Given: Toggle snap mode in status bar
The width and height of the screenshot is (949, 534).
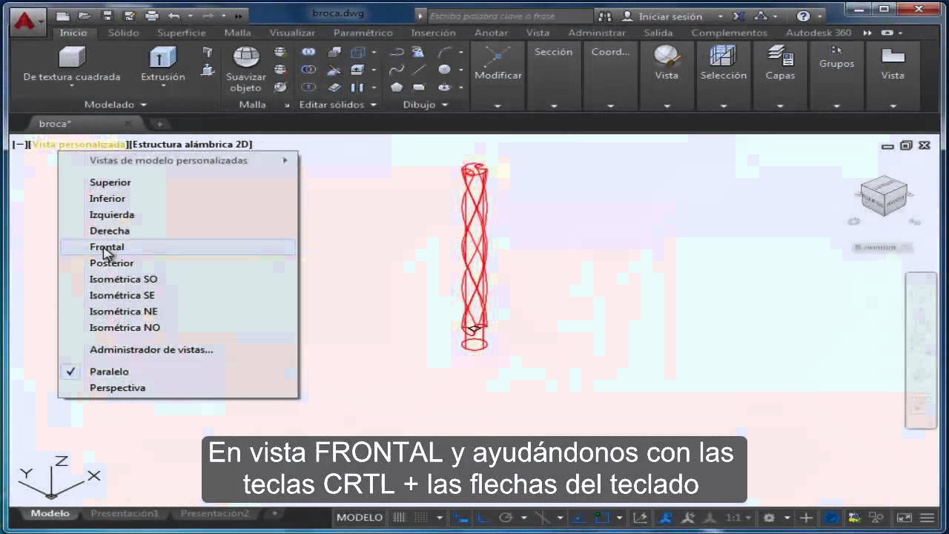Looking at the screenshot, I should click(420, 518).
